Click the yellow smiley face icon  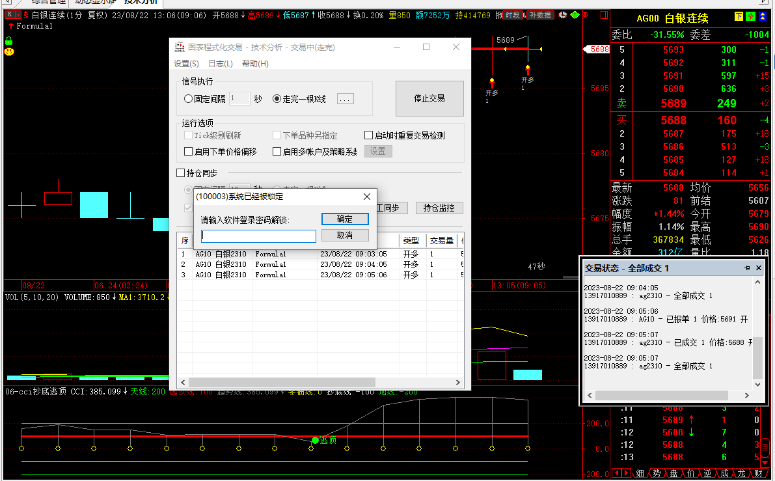pos(9,51)
